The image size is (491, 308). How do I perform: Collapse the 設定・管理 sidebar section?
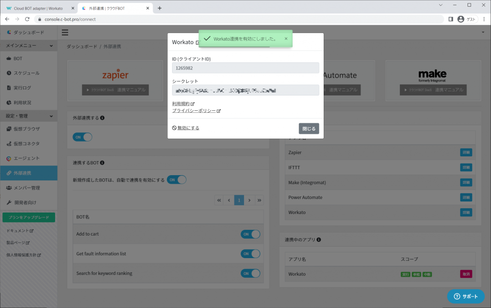(29, 116)
